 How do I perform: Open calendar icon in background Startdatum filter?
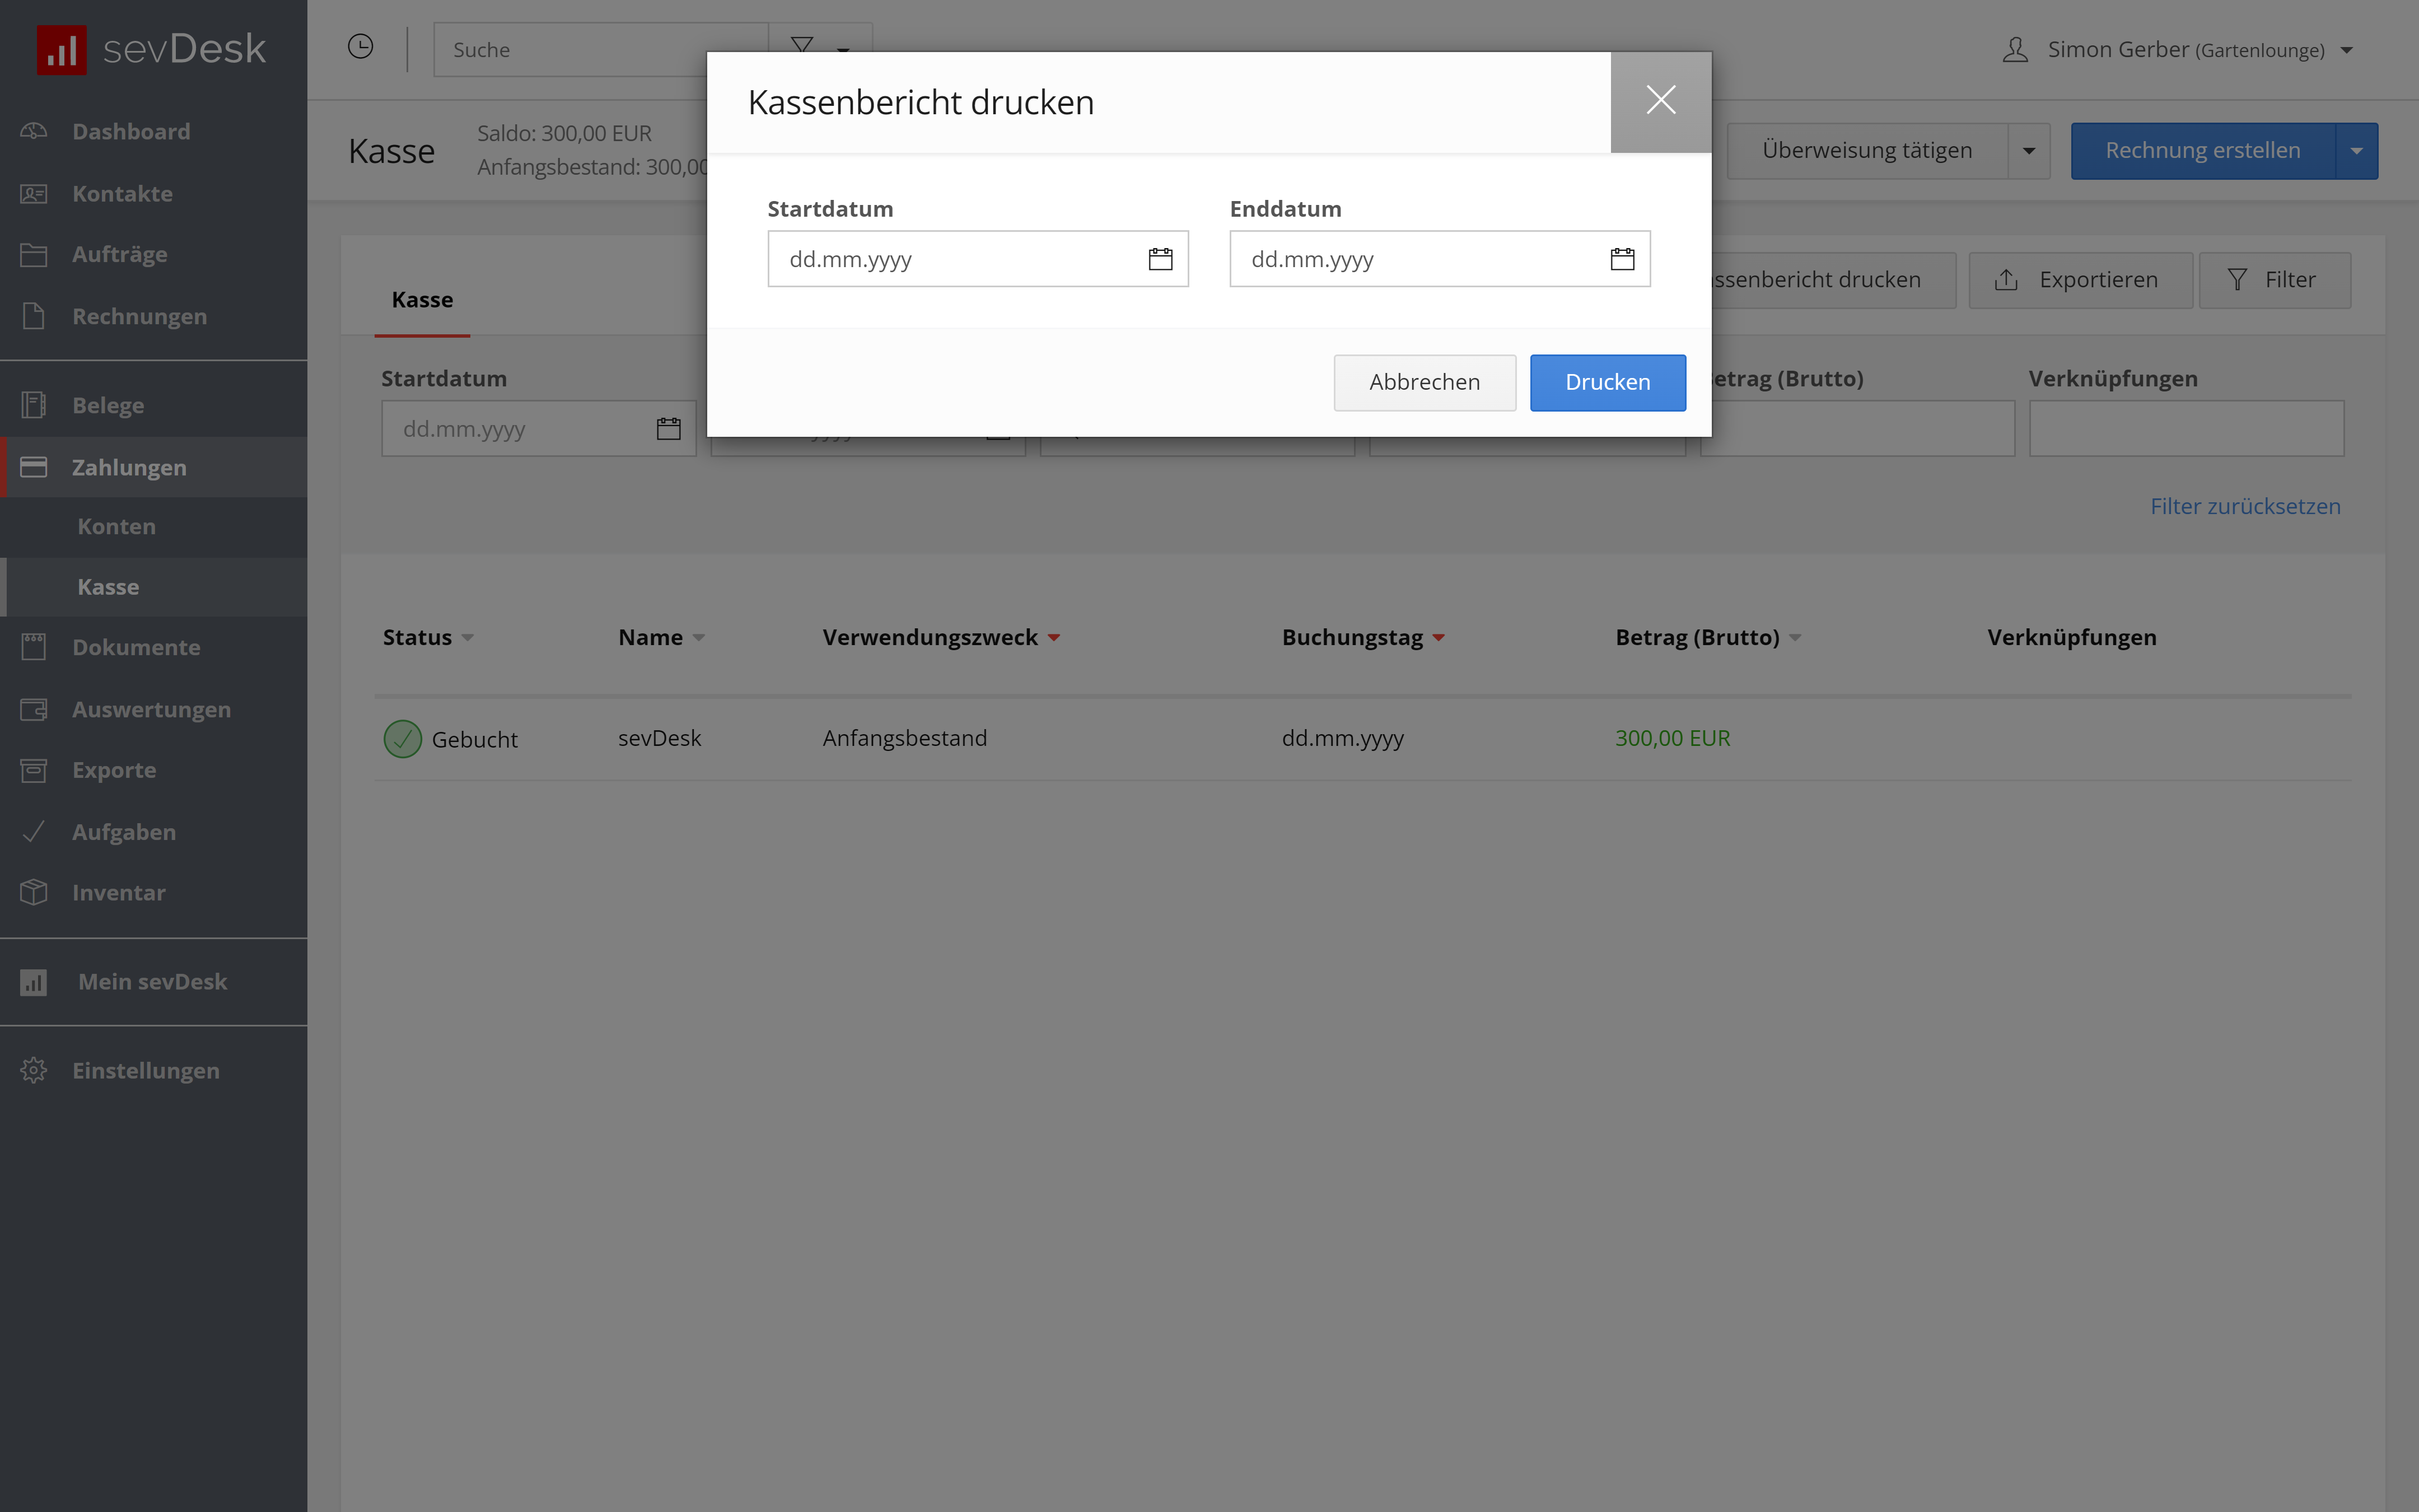pos(669,429)
